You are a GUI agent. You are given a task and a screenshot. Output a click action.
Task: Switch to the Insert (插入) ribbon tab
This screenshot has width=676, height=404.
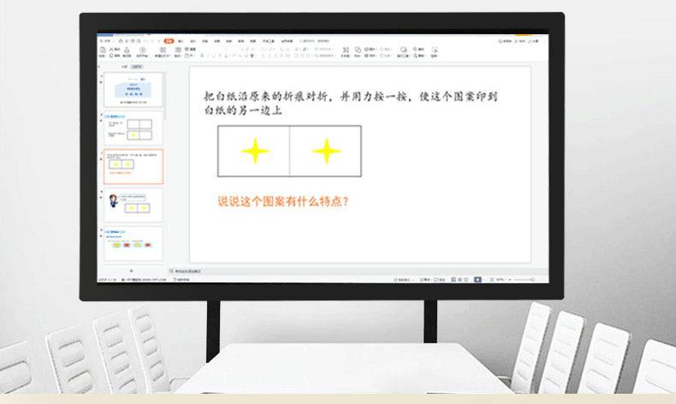tap(181, 40)
